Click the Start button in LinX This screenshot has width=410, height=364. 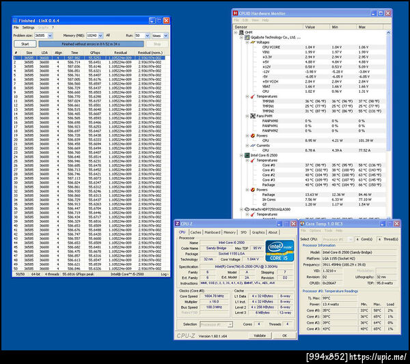pyautogui.click(x=25, y=44)
